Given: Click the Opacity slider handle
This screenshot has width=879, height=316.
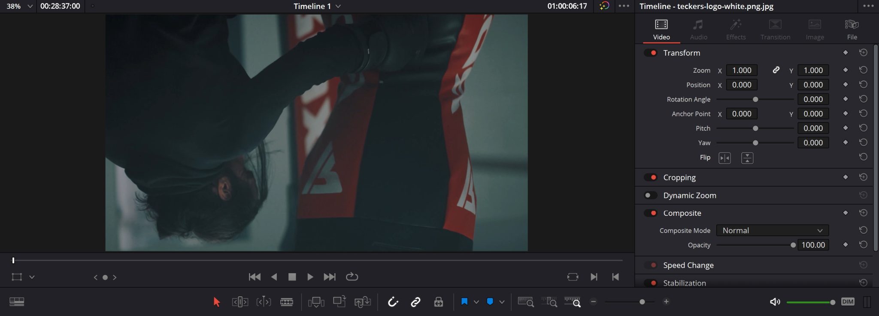Looking at the screenshot, I should pos(793,245).
